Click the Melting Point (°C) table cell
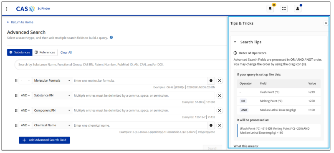Image resolution: width=334 pixels, height=153 pixels. coord(271,101)
